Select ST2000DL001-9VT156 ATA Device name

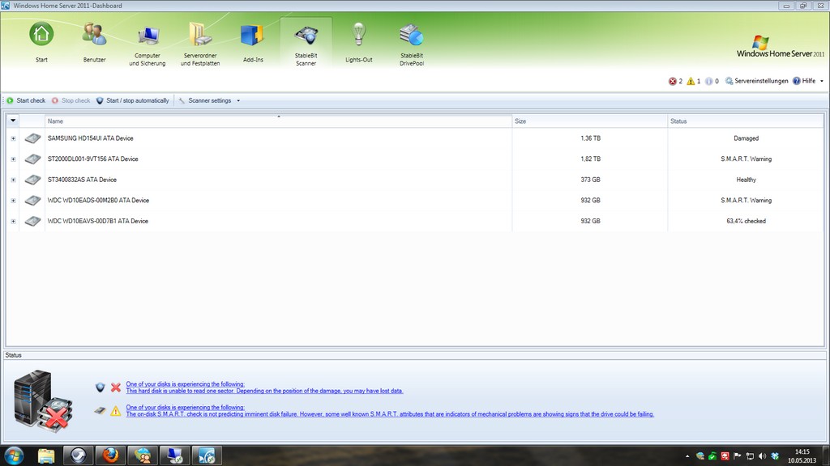tap(92, 159)
